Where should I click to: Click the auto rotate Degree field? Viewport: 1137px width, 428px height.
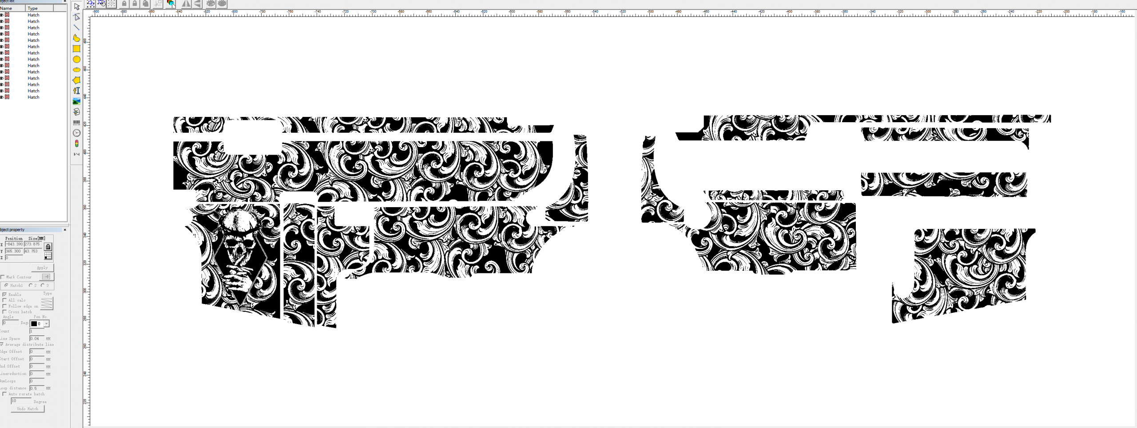pyautogui.click(x=21, y=401)
